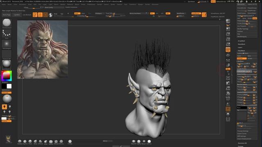Expand the NanoMesh section

(242, 44)
